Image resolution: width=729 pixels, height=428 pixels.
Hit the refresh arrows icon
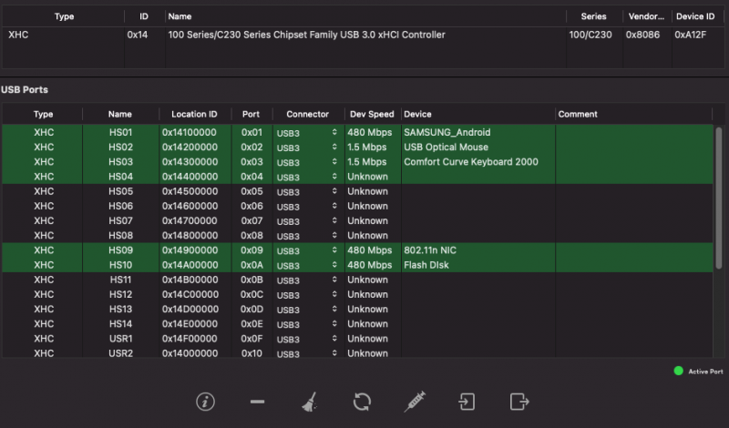tap(362, 402)
